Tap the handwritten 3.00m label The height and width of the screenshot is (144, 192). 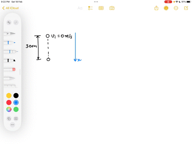click(x=31, y=46)
